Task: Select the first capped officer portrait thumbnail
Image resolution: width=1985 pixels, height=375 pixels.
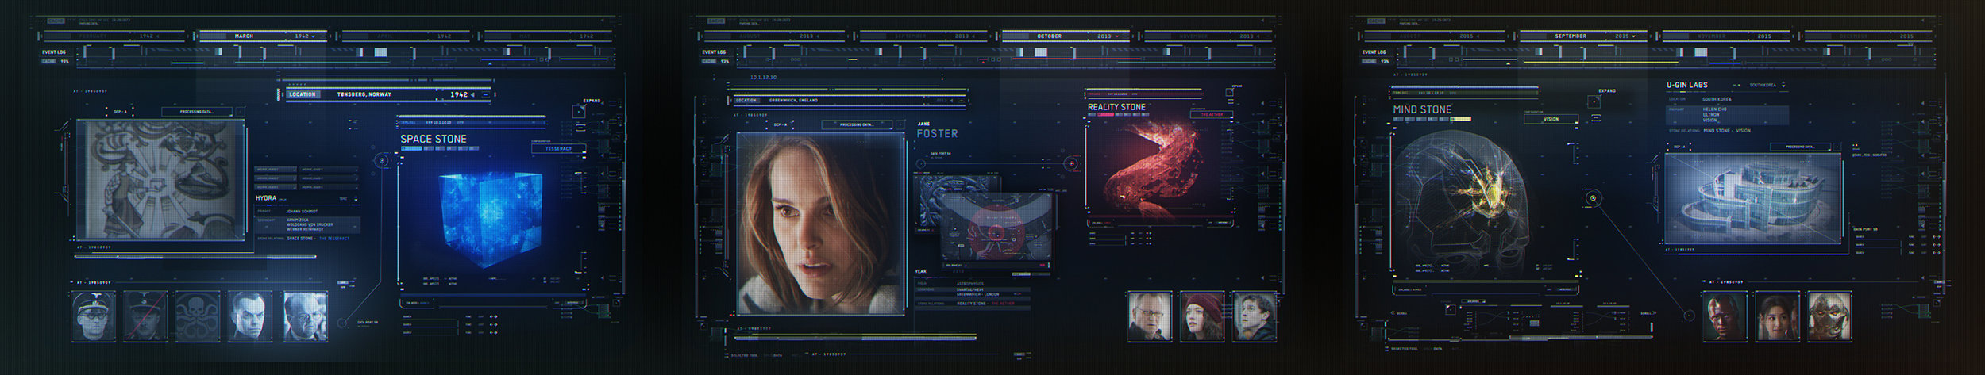Action: click(x=93, y=316)
